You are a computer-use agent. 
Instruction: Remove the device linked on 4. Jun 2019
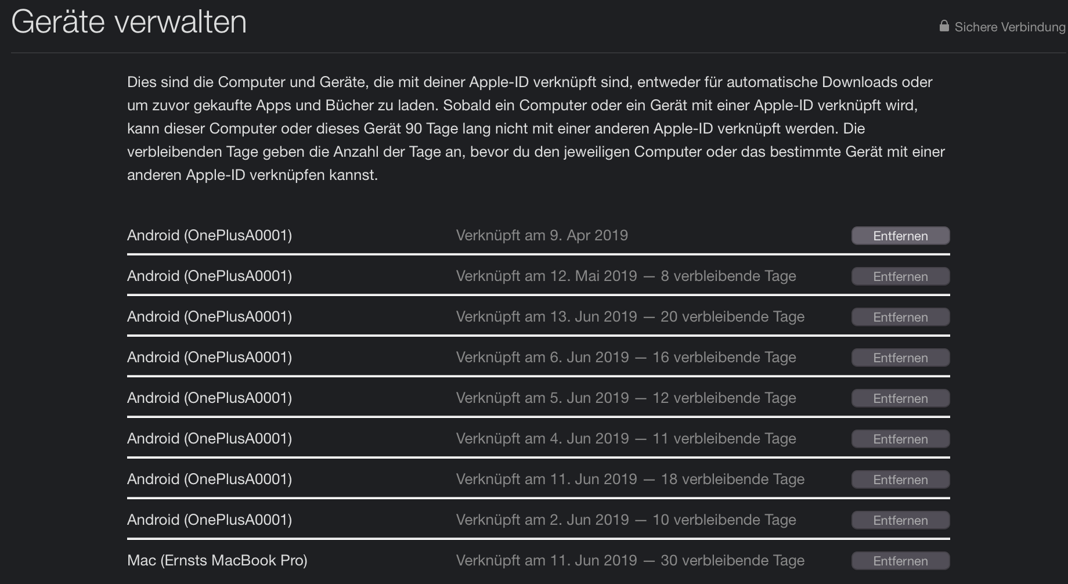(x=900, y=439)
